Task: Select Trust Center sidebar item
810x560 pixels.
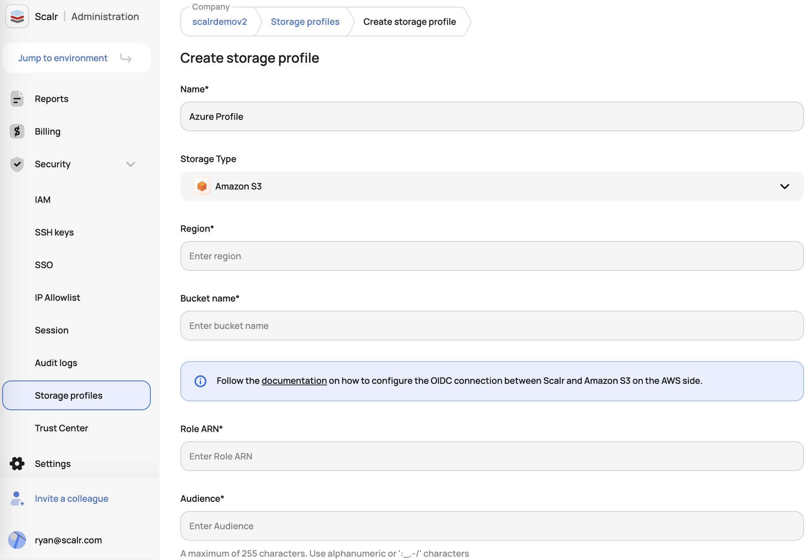Action: pyautogui.click(x=62, y=428)
